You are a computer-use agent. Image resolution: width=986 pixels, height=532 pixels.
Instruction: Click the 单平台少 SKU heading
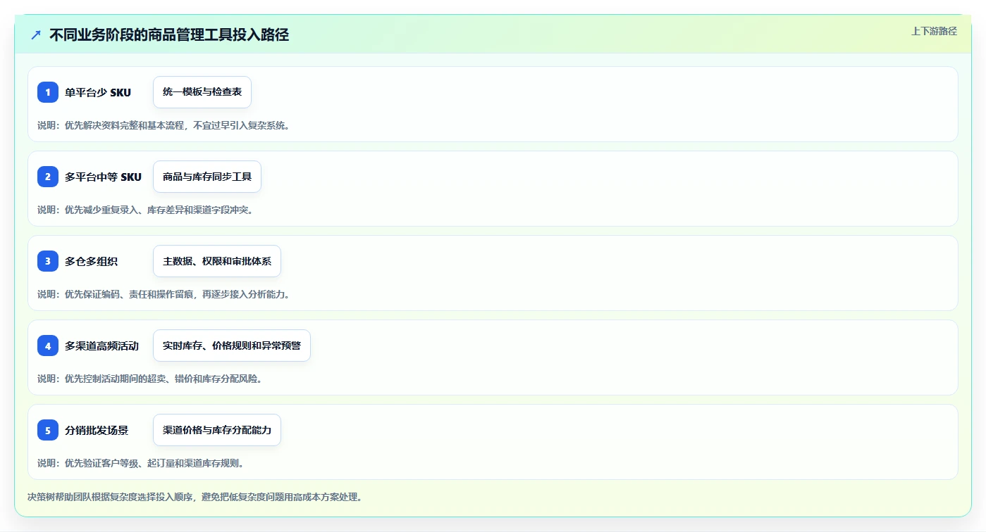coord(98,92)
